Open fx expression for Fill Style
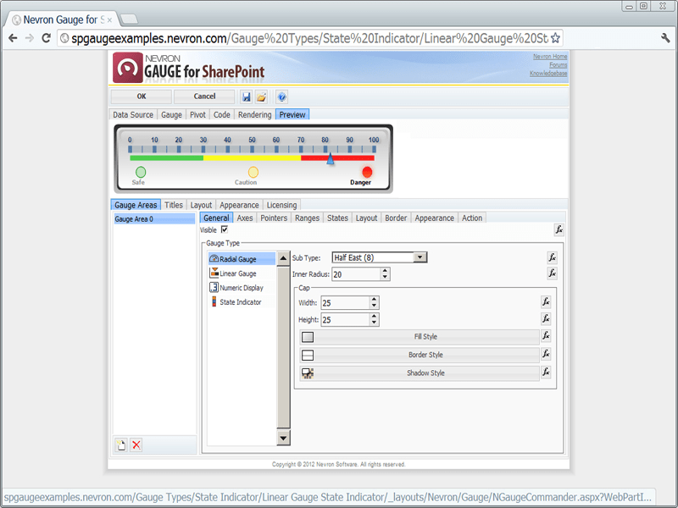The height and width of the screenshot is (508, 678). [546, 335]
